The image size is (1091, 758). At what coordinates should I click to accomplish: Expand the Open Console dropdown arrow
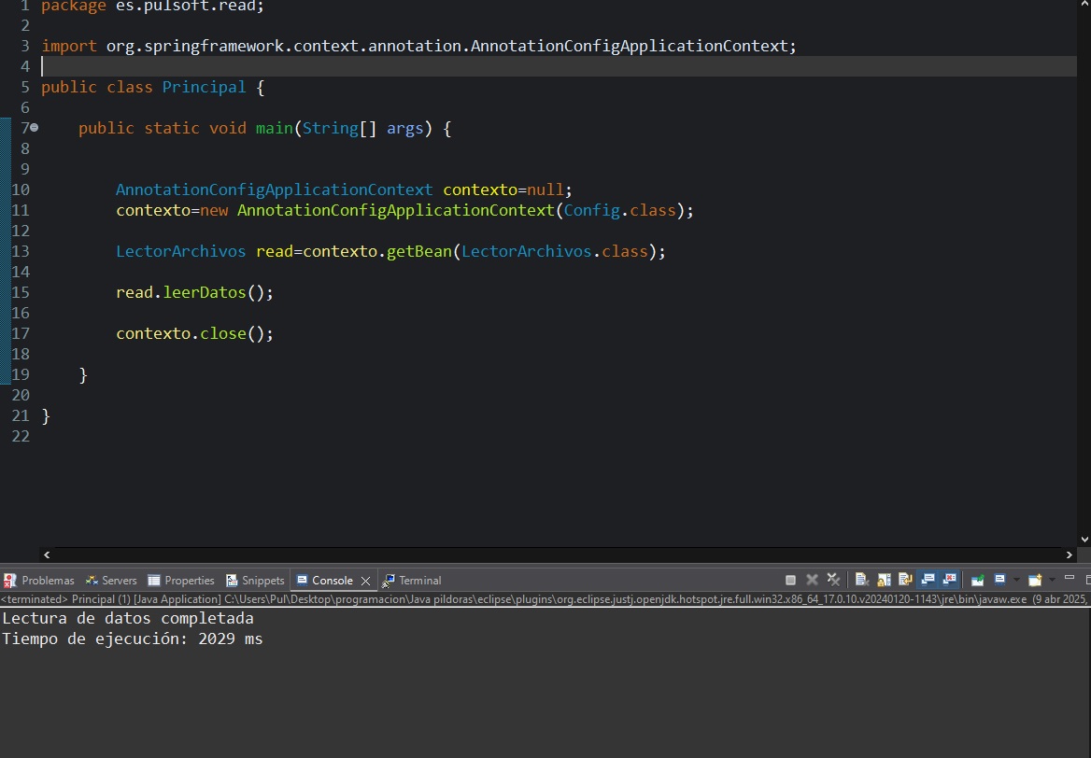click(1051, 580)
